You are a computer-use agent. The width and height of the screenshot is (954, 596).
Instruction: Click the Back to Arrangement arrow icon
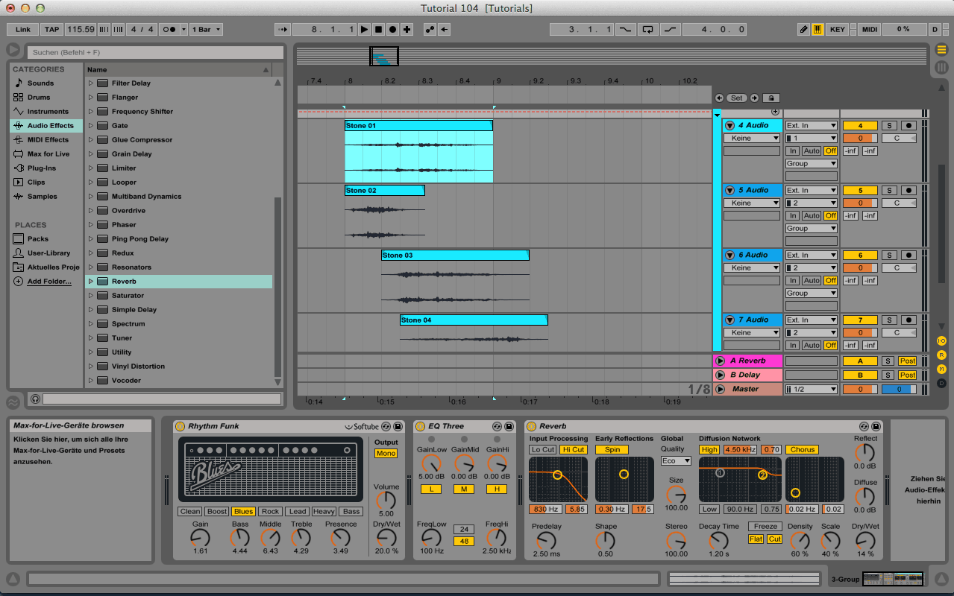click(445, 29)
